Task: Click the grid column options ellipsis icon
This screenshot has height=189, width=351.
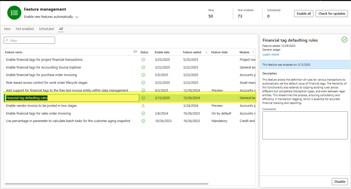Action: (x=253, y=52)
